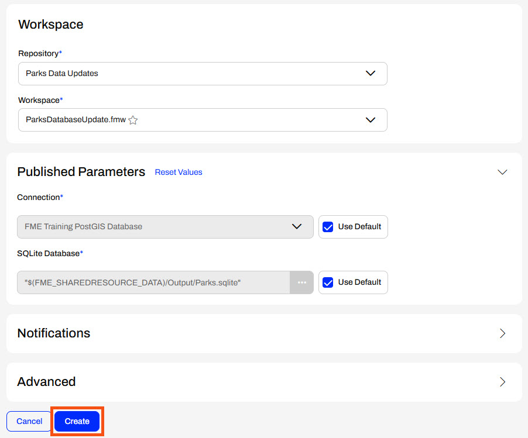The image size is (528, 438).
Task: Click the Use Default label beside Connection
Action: [x=359, y=227]
